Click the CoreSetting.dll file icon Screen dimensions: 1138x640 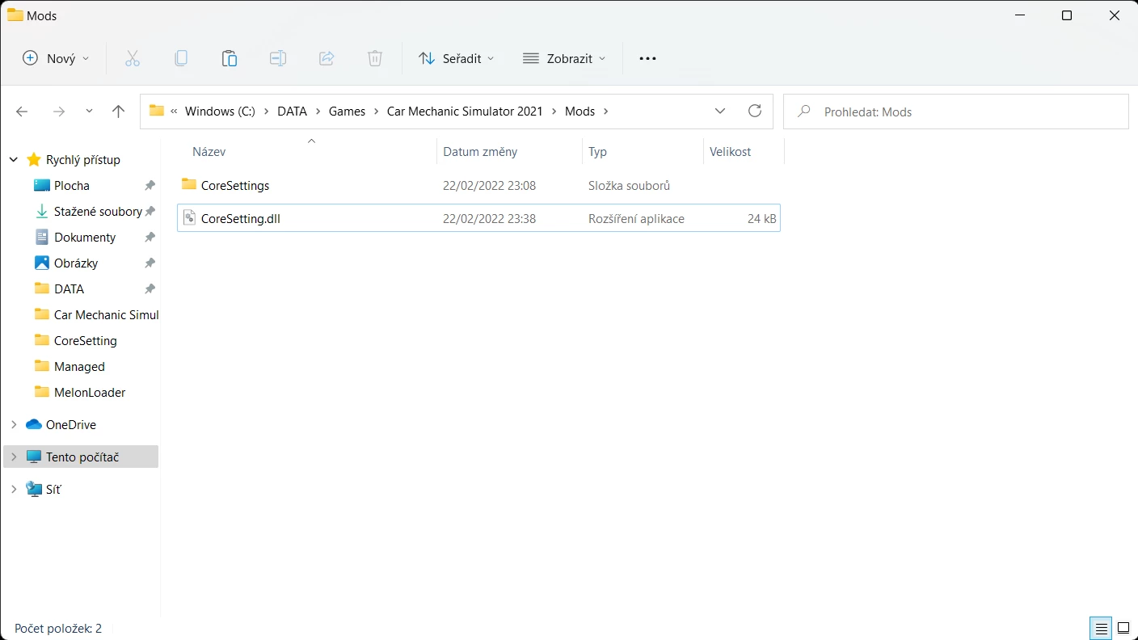point(189,217)
